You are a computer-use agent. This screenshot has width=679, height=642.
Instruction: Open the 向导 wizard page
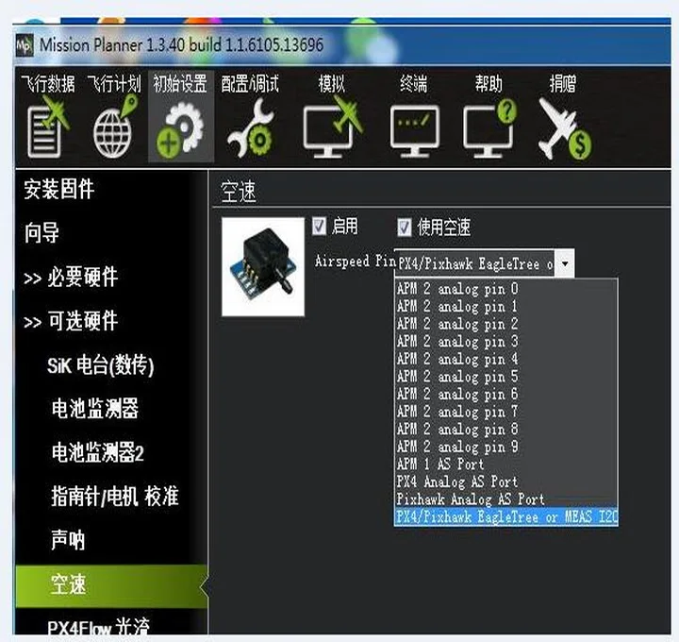coord(41,233)
